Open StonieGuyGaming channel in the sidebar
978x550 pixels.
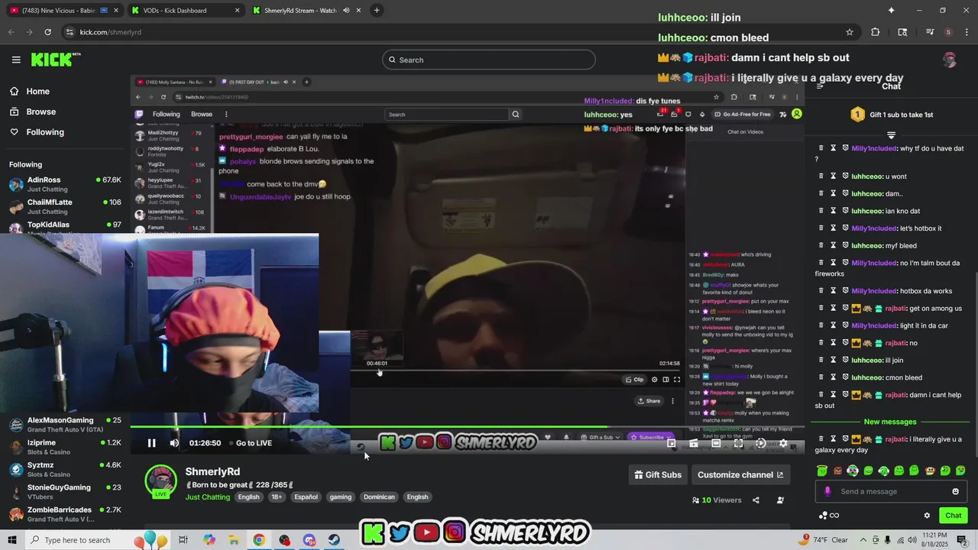65,491
